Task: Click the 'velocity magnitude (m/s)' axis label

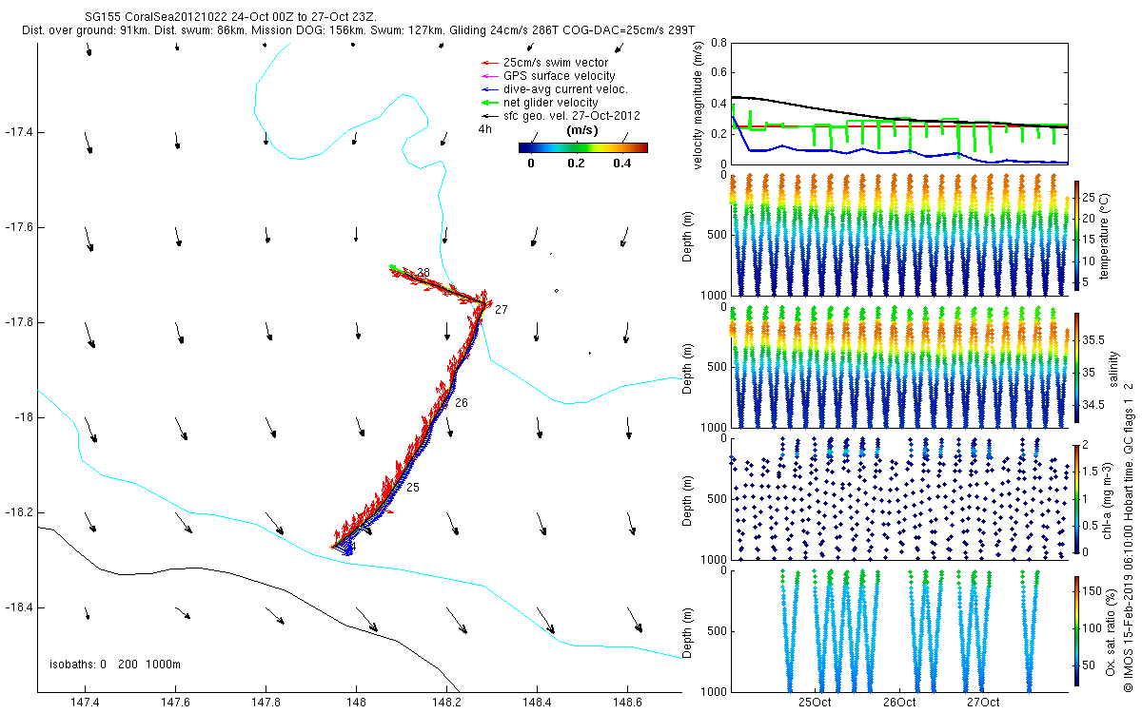Action: [x=699, y=105]
